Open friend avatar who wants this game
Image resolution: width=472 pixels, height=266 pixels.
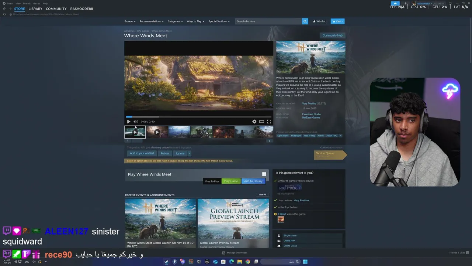281,219
